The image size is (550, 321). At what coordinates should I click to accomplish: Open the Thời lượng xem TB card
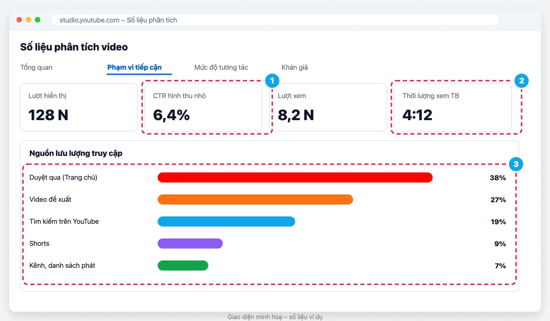[x=453, y=107]
